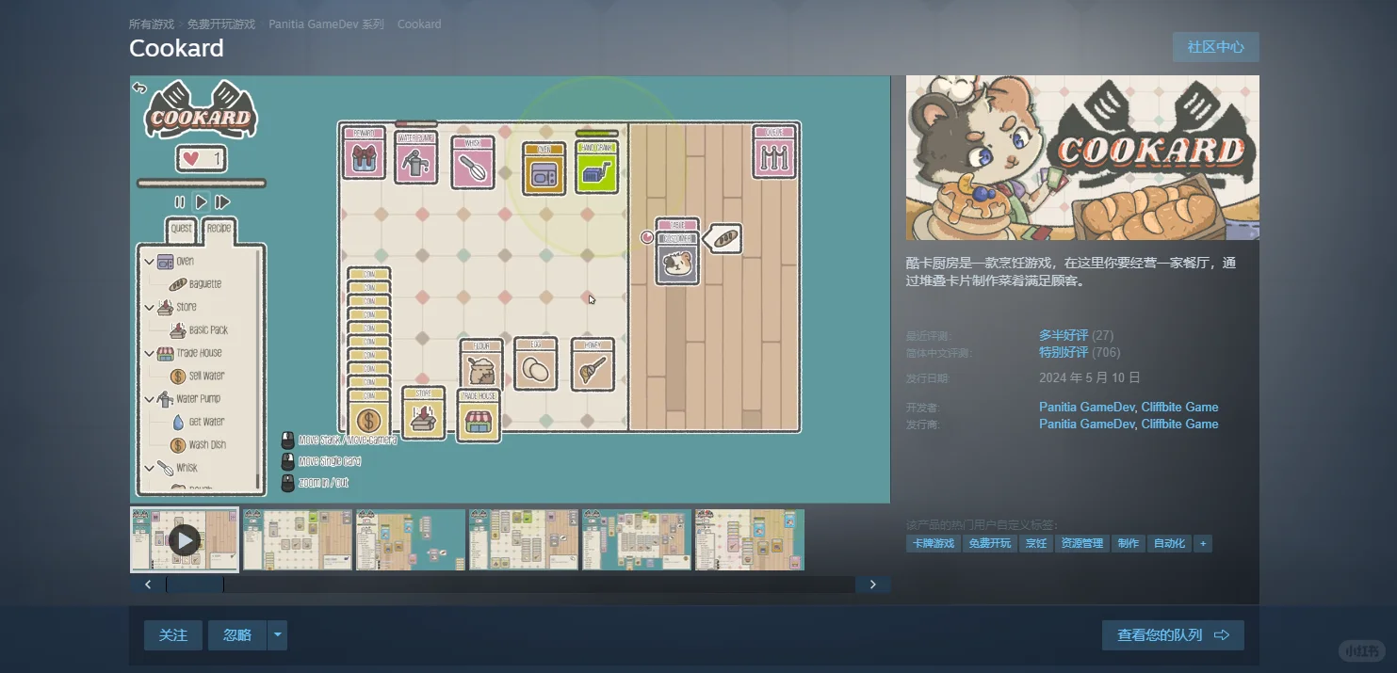Select the Sell Water recipe row
The height and width of the screenshot is (673, 1397).
tap(197, 377)
